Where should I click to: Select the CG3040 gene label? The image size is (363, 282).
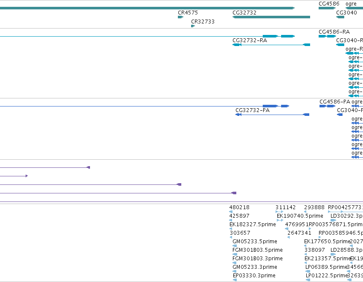(346, 13)
